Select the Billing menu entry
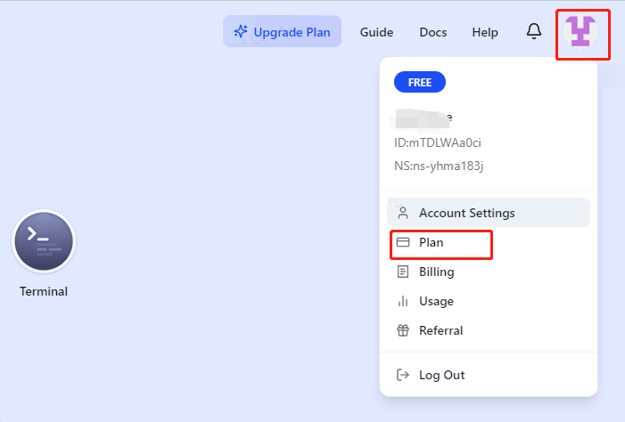 (x=436, y=272)
